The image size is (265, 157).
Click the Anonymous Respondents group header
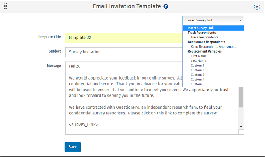coord(206,42)
